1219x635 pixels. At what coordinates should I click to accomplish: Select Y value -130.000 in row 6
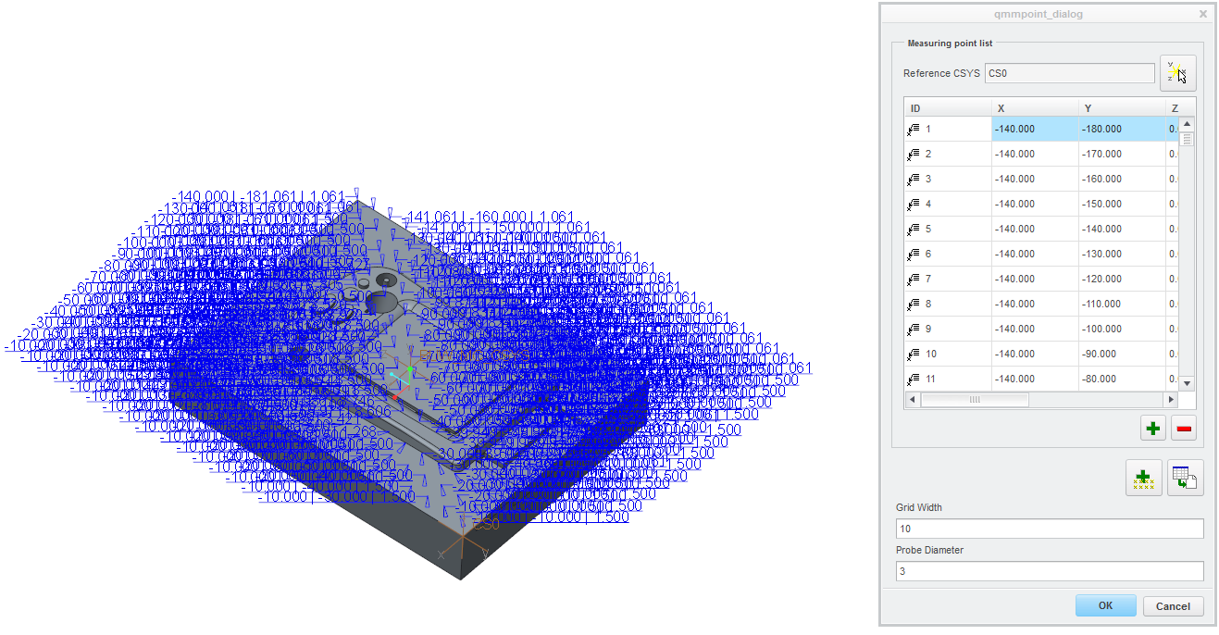[1121, 255]
